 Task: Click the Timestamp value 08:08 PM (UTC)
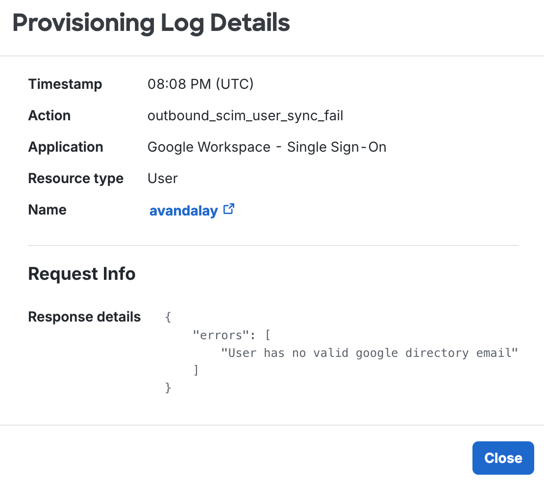[x=200, y=83]
